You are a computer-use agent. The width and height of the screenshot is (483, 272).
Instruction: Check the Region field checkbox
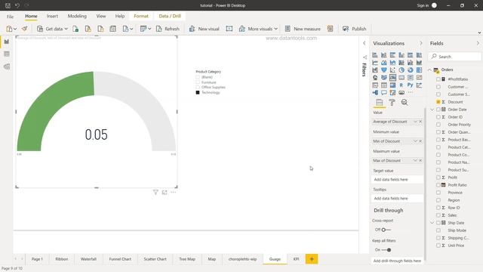(438, 200)
